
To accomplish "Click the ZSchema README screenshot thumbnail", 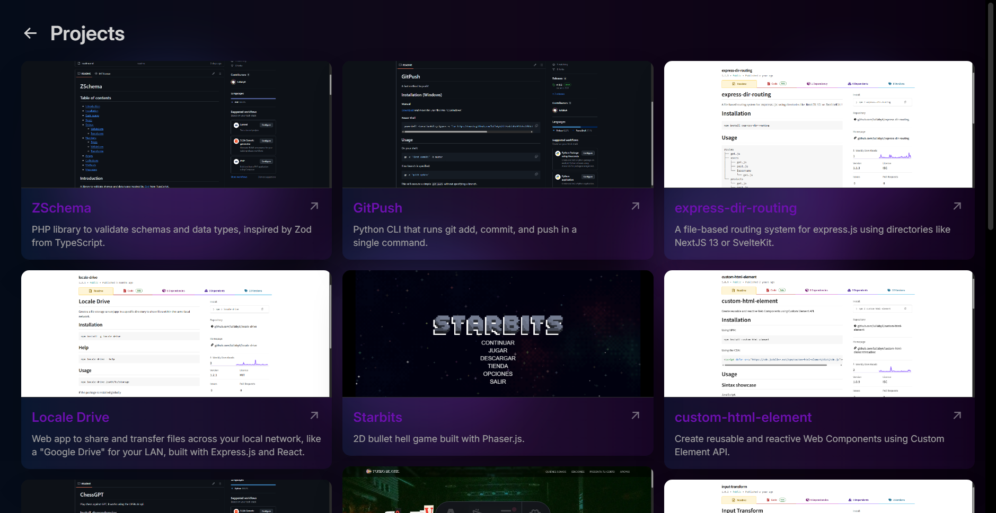I will 177,125.
